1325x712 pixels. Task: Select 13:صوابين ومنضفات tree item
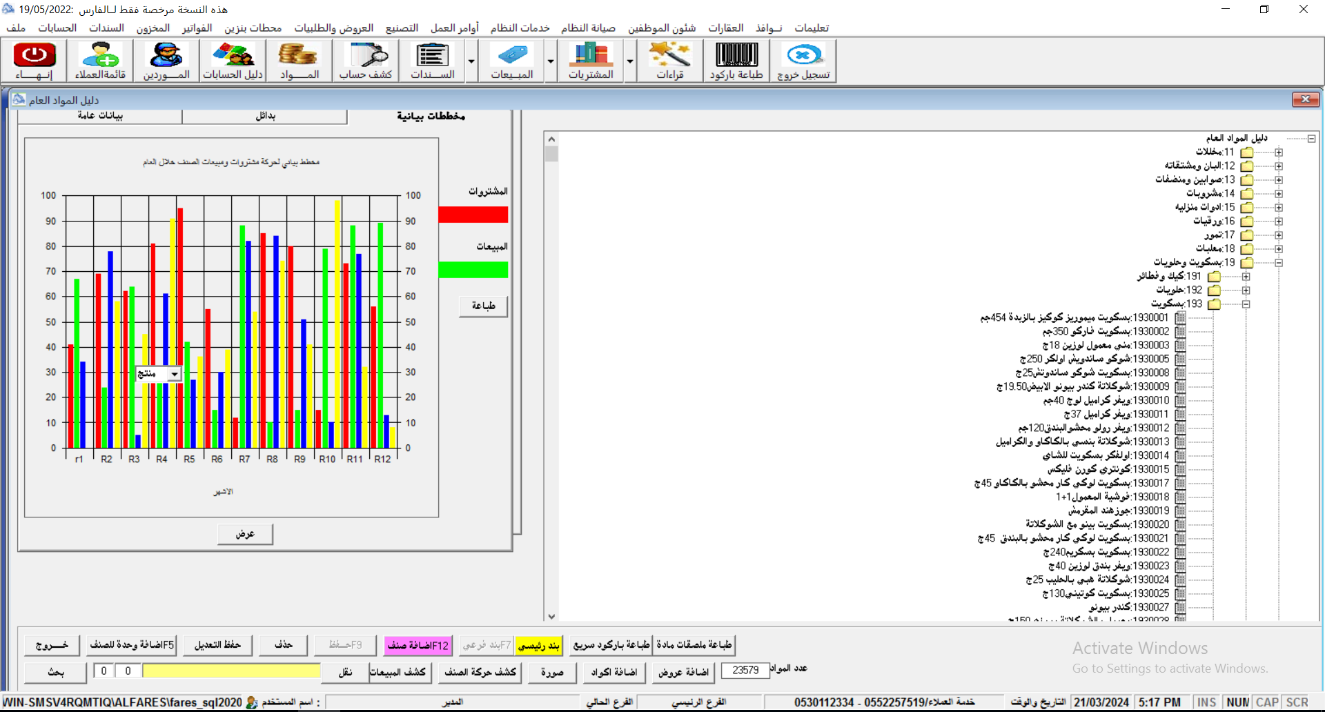(x=1196, y=180)
